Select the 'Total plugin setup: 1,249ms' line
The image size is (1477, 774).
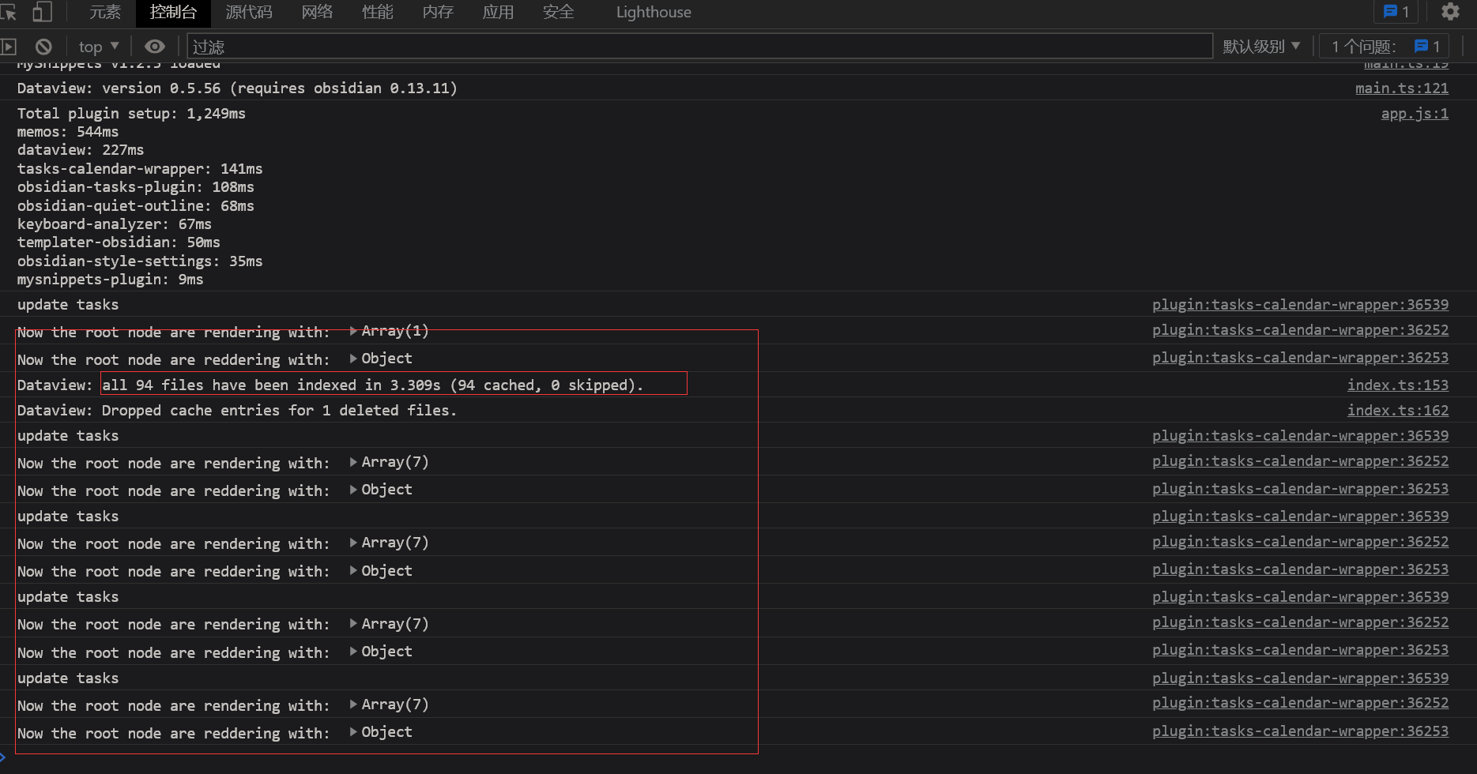click(131, 114)
